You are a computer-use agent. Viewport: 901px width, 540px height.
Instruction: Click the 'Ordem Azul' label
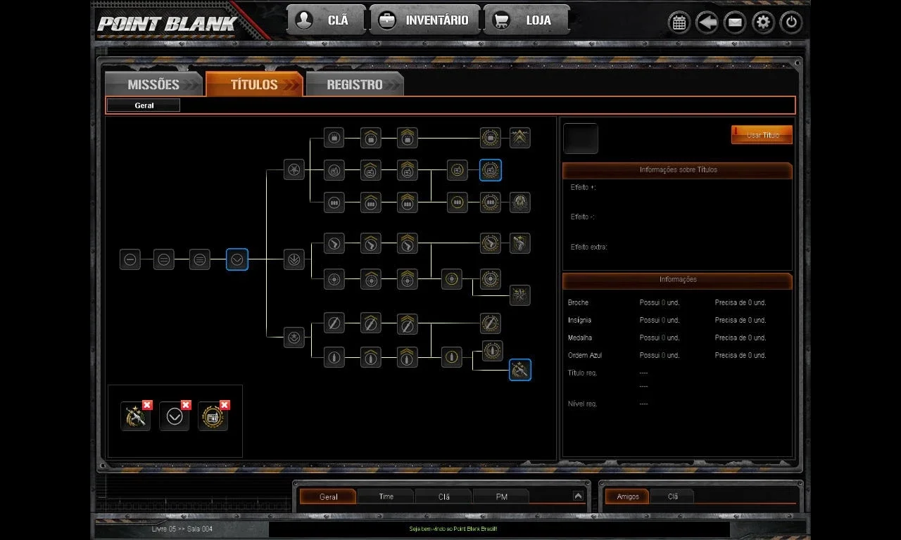coord(584,355)
